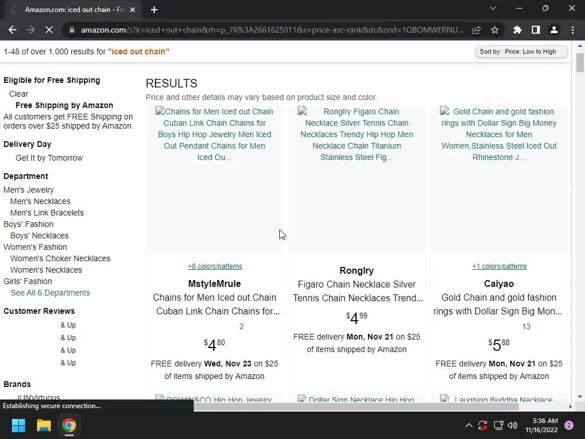Close the Amazon iced out chain tab
The height and width of the screenshot is (439, 585).
[x=133, y=10]
